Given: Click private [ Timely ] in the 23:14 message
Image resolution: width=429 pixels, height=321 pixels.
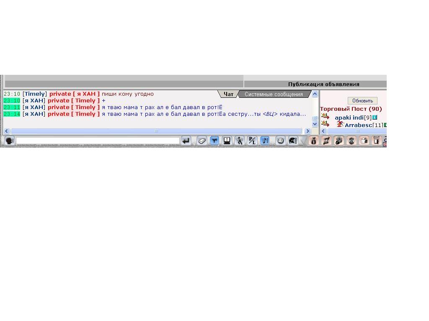Looking at the screenshot, I should click(74, 114).
